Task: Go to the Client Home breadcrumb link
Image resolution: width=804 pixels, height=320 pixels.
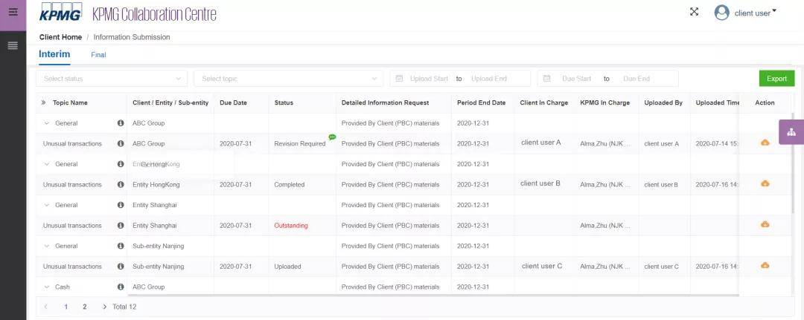Action: [60, 37]
